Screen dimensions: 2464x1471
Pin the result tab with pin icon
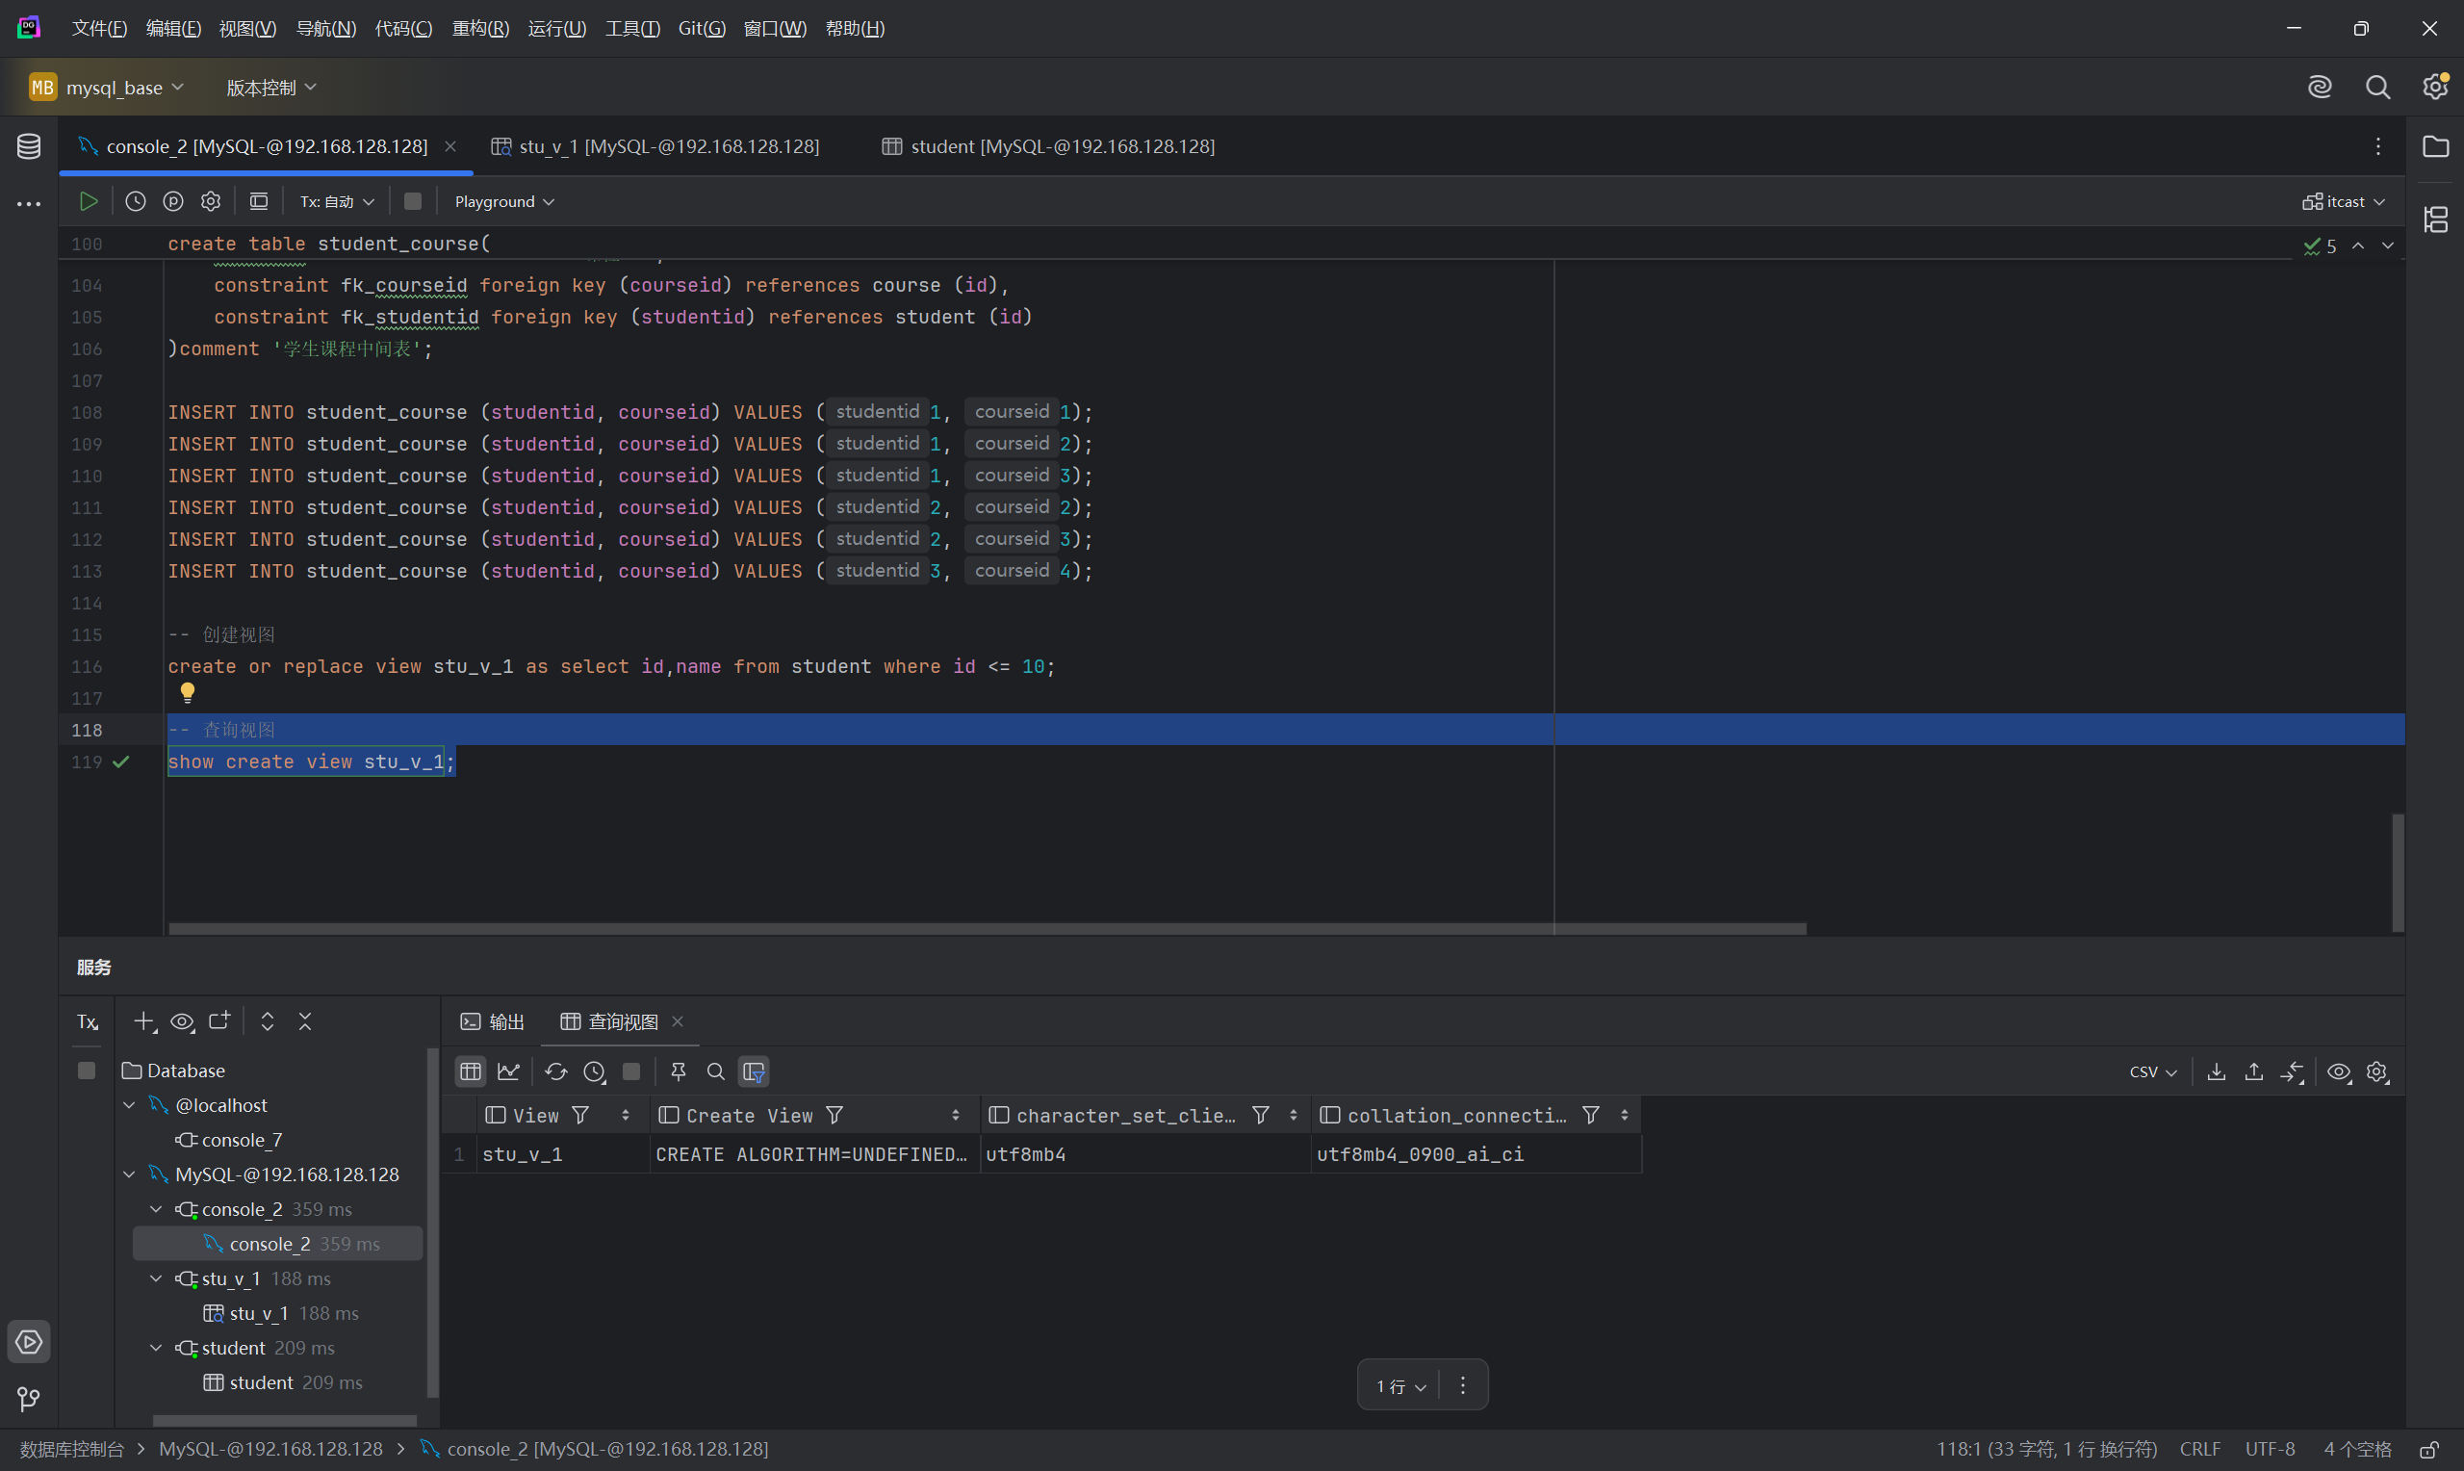pos(679,1071)
